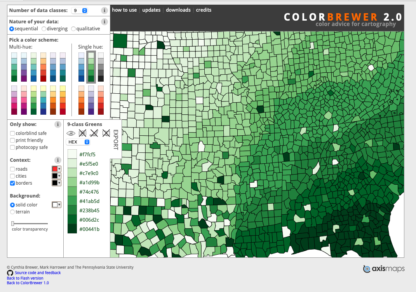Pick the single-hue Greys scheme swatch

101,67
